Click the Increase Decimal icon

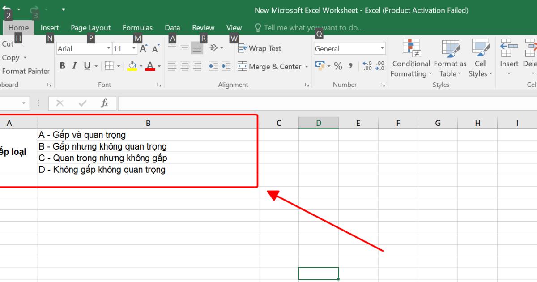[x=367, y=66]
